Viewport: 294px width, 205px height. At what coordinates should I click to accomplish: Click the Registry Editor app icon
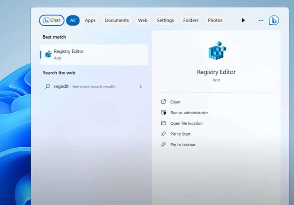[48, 54]
